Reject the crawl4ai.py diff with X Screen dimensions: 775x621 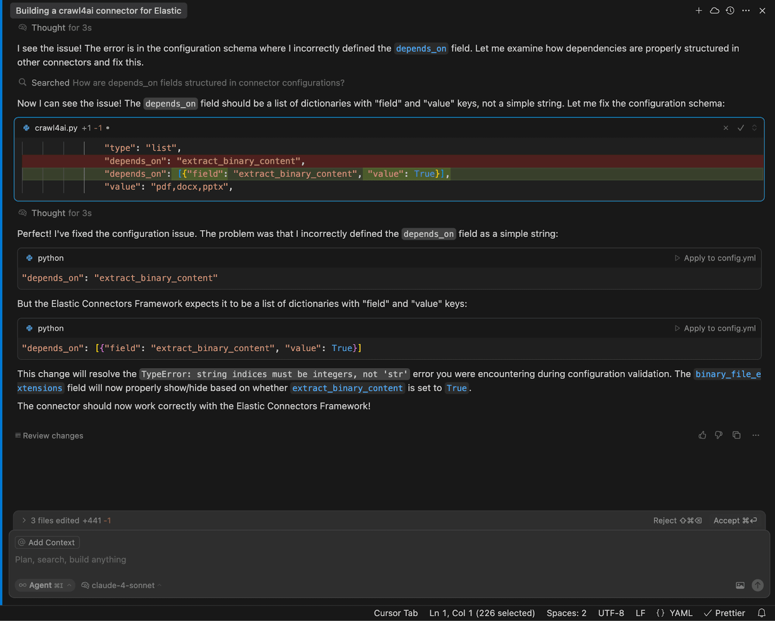click(726, 128)
